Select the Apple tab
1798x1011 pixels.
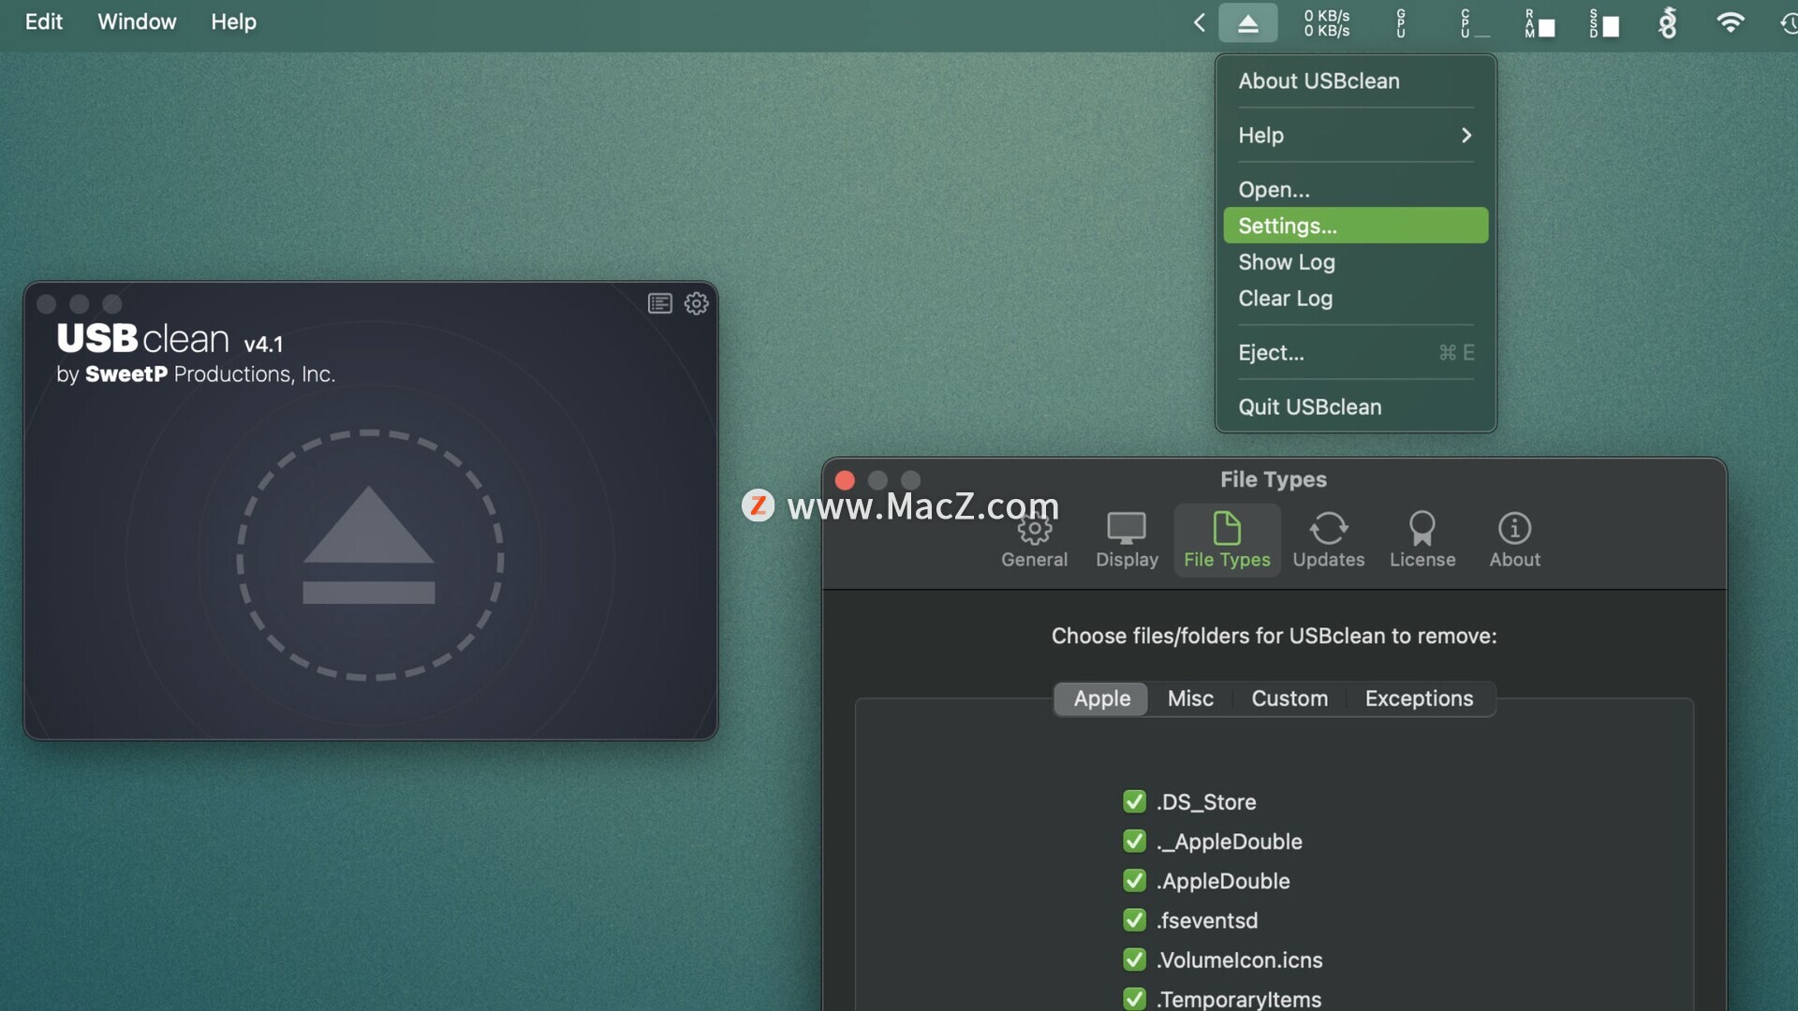[x=1101, y=698]
